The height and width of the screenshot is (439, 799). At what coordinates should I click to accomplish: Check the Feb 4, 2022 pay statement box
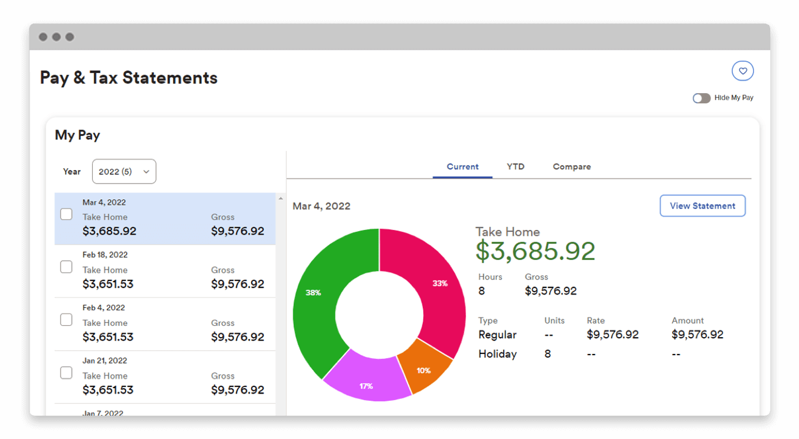click(x=66, y=319)
